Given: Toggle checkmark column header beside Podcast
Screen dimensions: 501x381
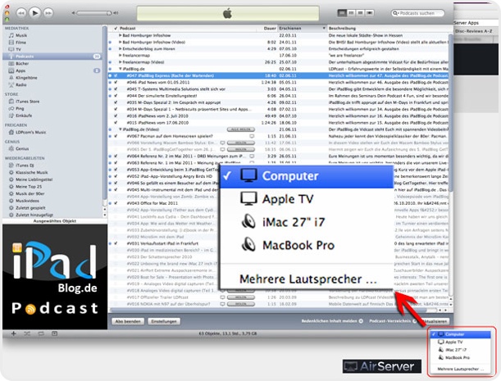Looking at the screenshot, I should coord(116,29).
